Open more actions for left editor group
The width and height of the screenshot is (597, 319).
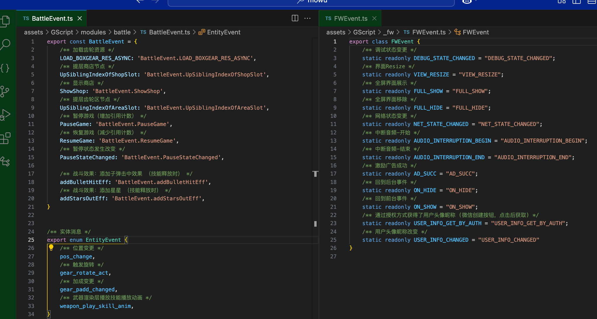308,18
